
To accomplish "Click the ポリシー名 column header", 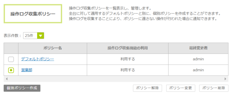I will (52, 48).
